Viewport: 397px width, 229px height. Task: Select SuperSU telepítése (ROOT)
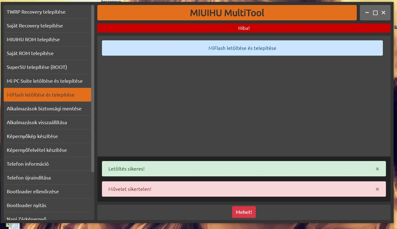click(x=47, y=67)
